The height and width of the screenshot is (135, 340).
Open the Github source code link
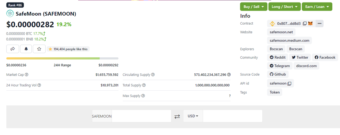[278, 74]
